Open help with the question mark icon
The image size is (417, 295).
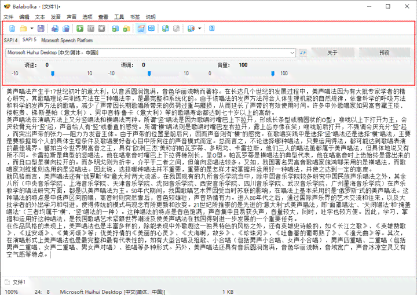(212, 28)
